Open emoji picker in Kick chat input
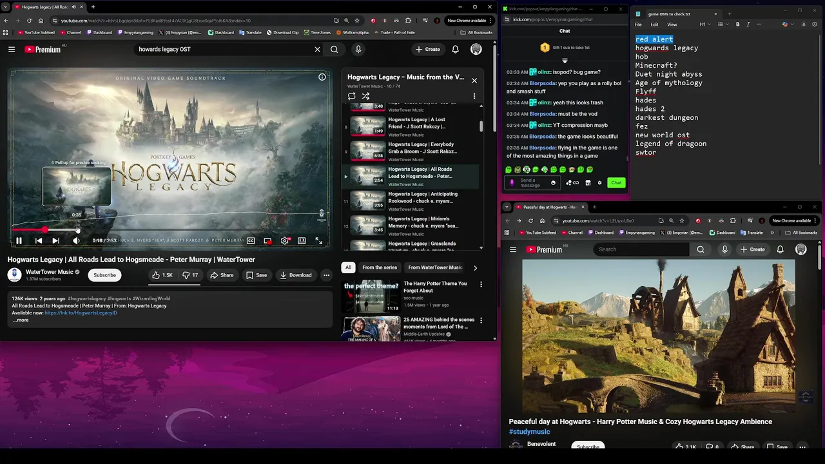The height and width of the screenshot is (464, 825). tap(553, 183)
